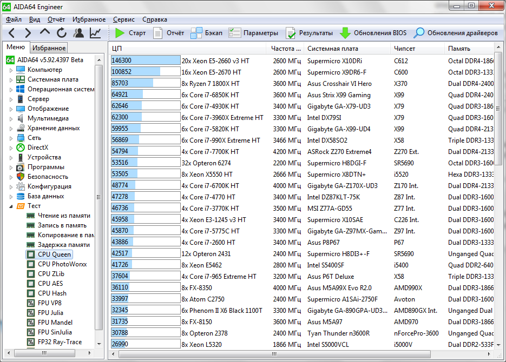
Task: Click the Forward navigation arrow
Action: click(28, 33)
